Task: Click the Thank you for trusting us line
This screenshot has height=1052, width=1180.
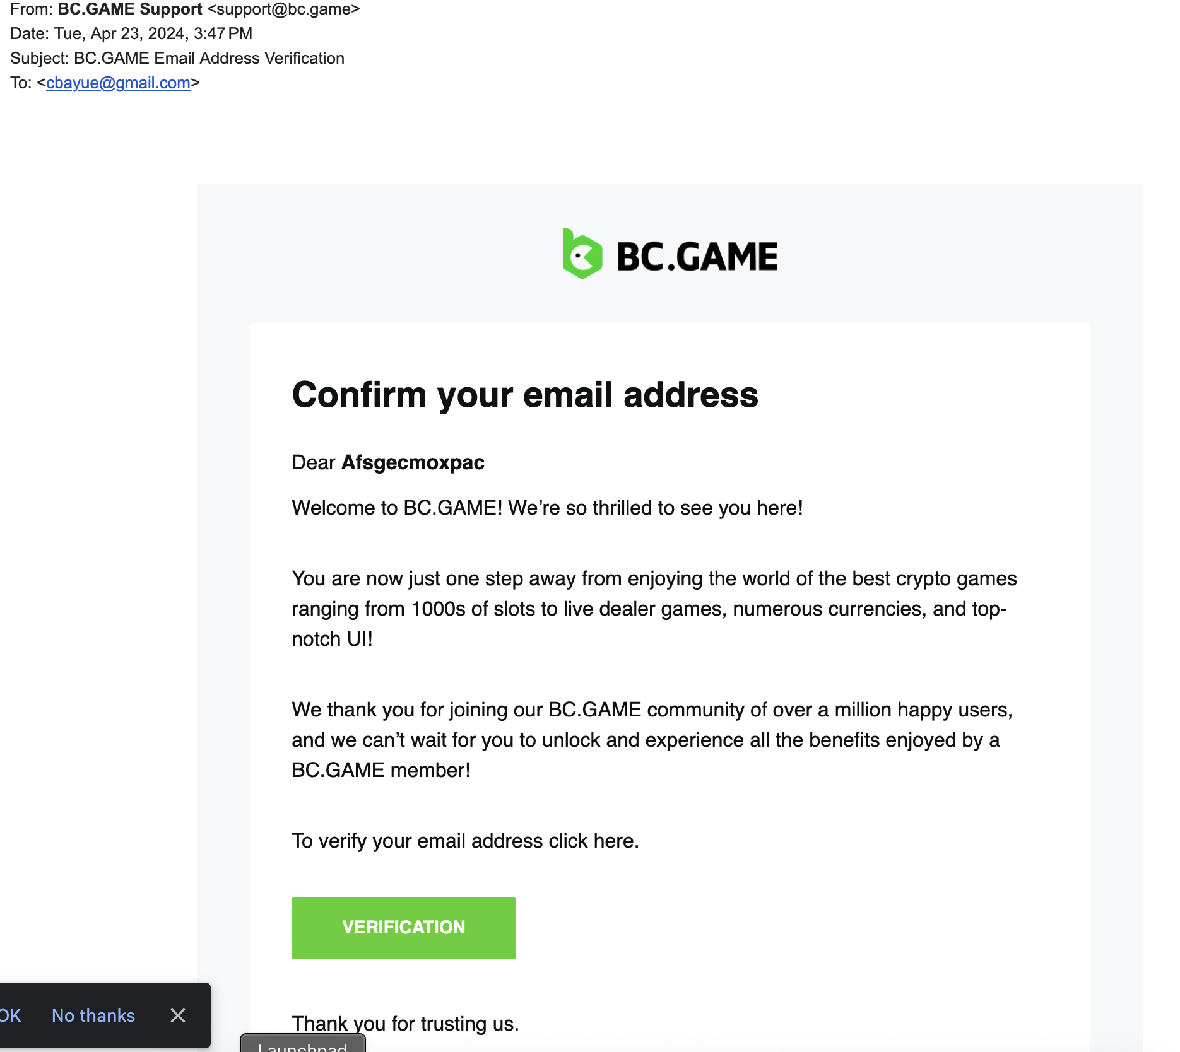Action: click(x=405, y=1024)
